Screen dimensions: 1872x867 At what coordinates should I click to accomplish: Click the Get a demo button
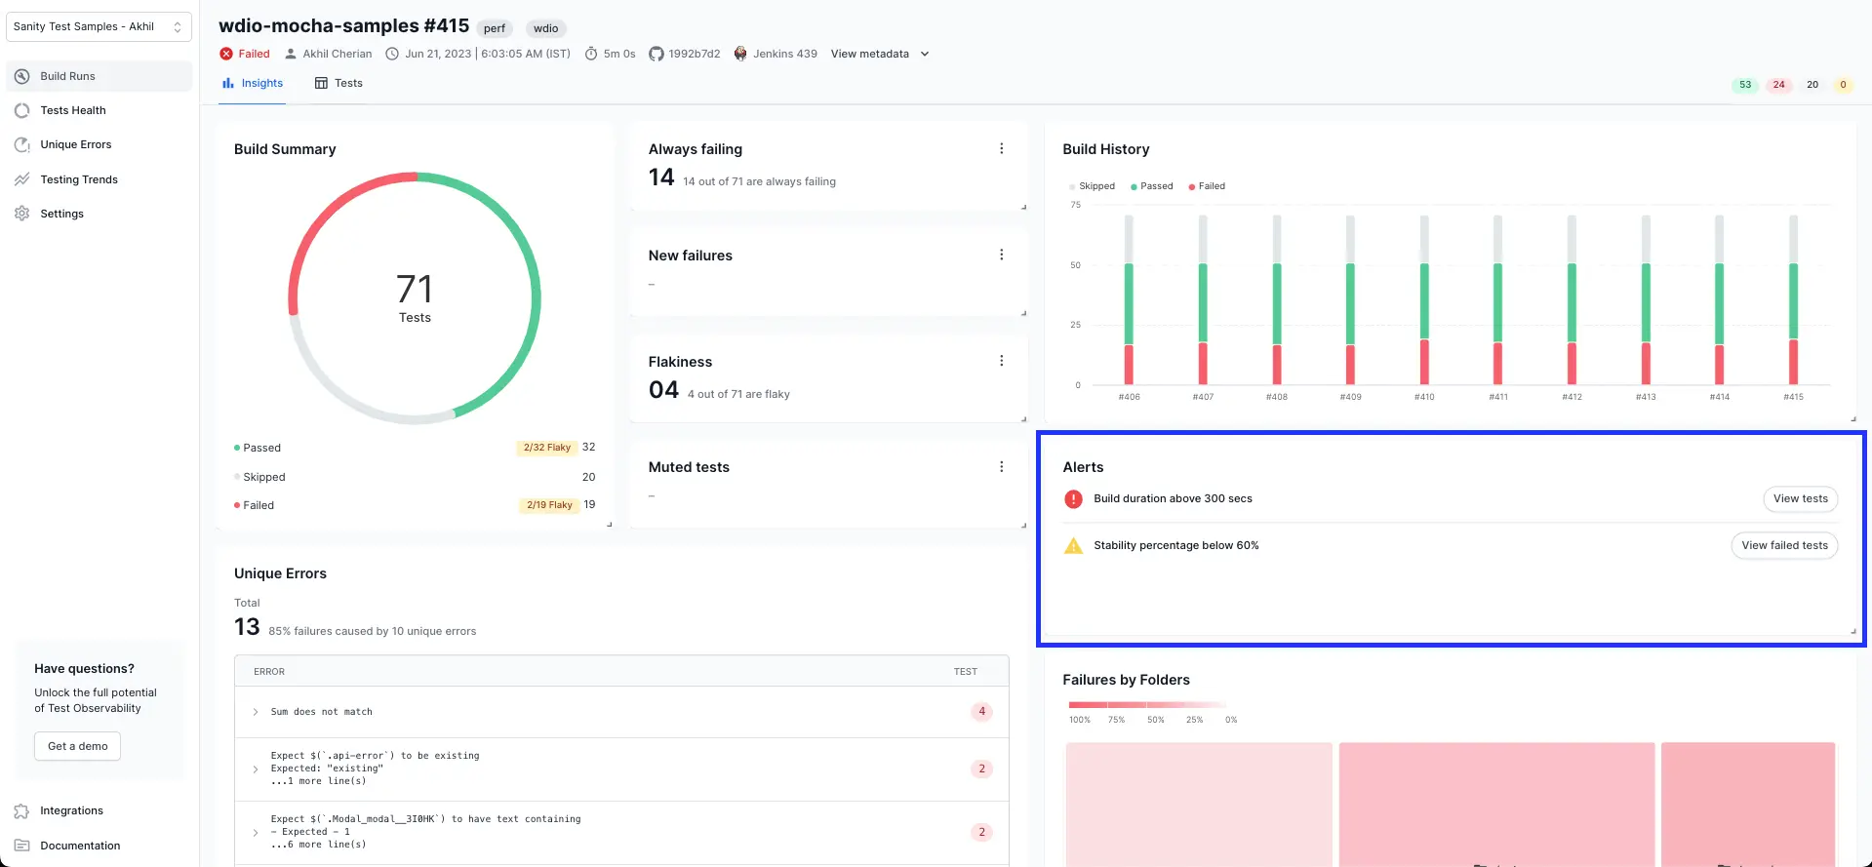pyautogui.click(x=78, y=746)
